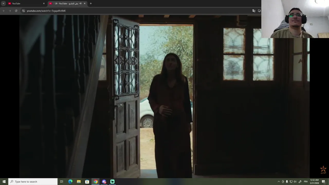Go forward to the next page
The width and height of the screenshot is (329, 185).
pyautogui.click(x=10, y=11)
